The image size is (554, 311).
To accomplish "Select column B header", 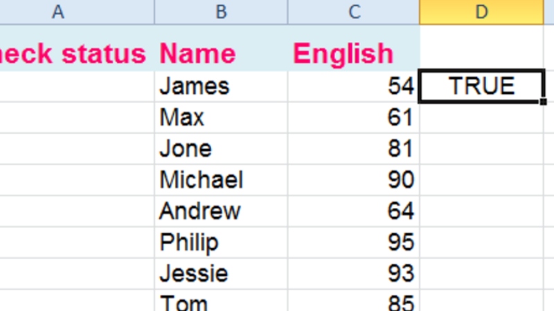I will 221,12.
